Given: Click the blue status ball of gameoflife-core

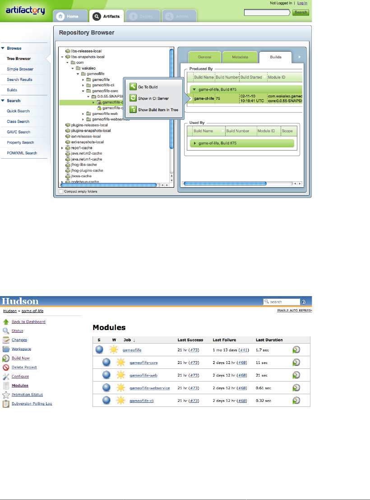Looking at the screenshot, I should pyautogui.click(x=106, y=362).
